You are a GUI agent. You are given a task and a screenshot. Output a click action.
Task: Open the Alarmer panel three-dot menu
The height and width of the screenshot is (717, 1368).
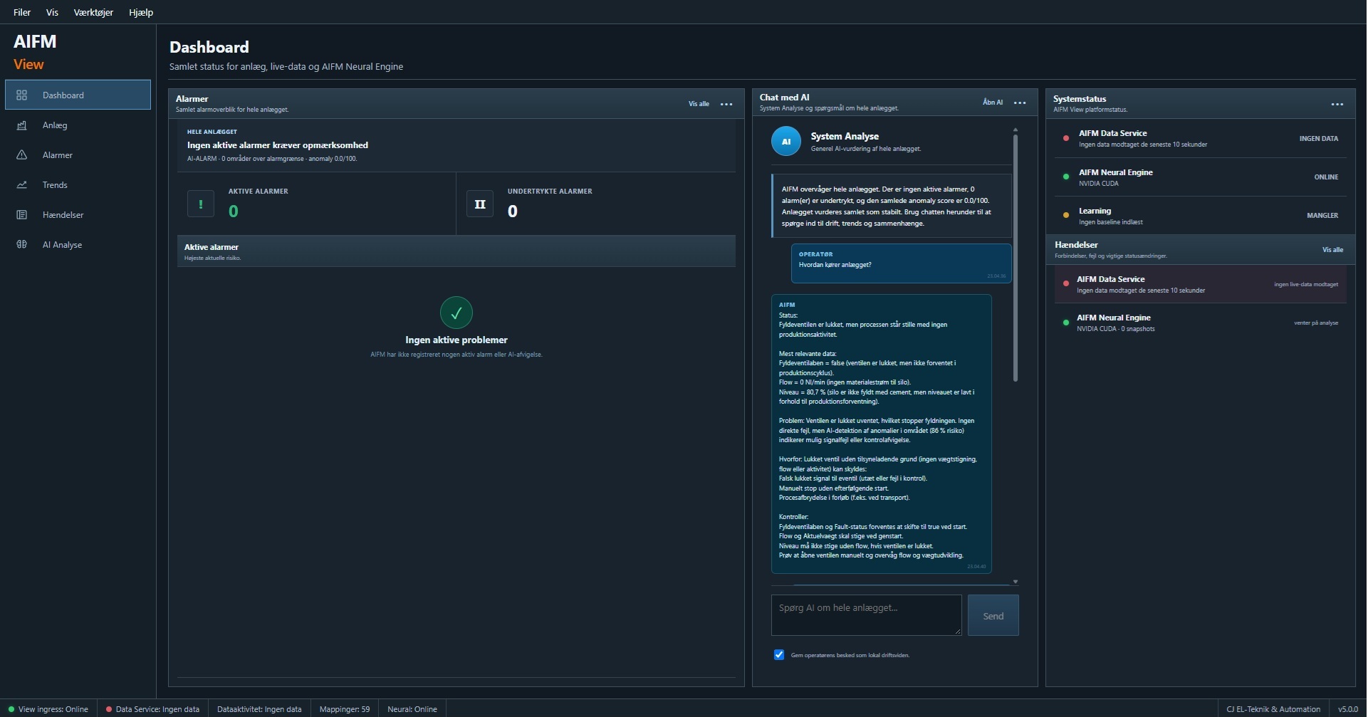point(726,104)
